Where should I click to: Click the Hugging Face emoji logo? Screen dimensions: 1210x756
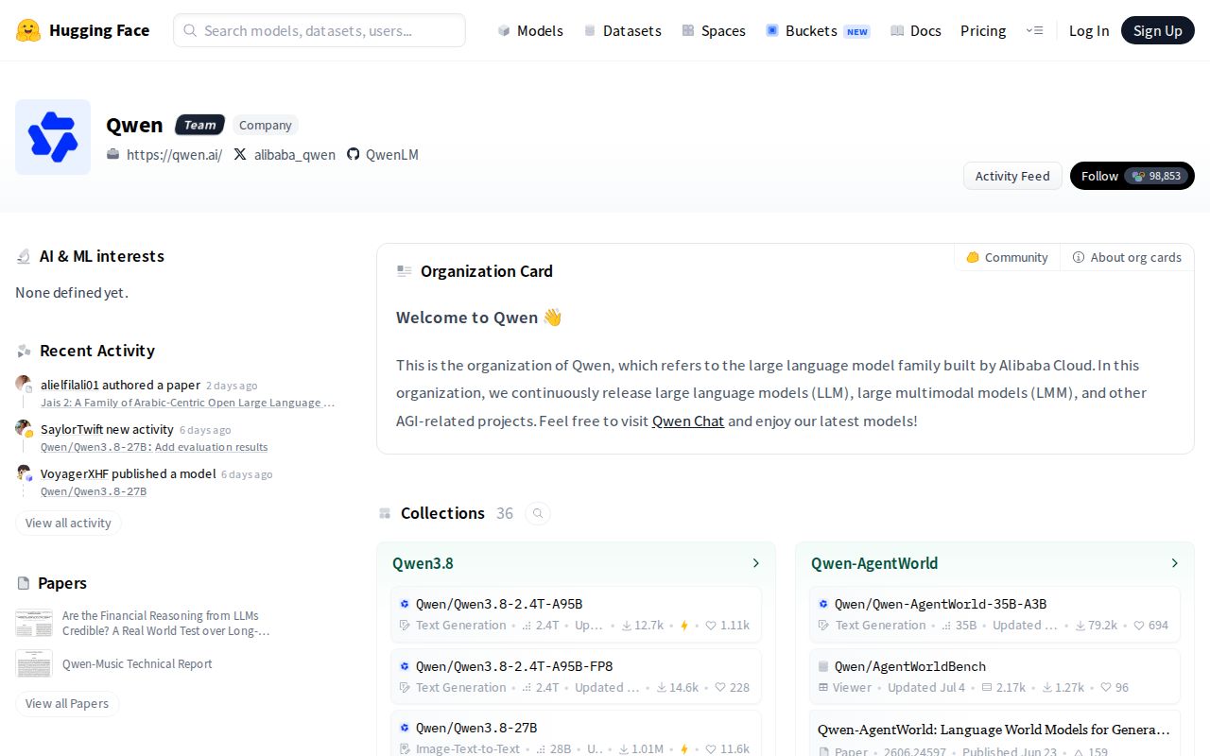click(x=28, y=30)
